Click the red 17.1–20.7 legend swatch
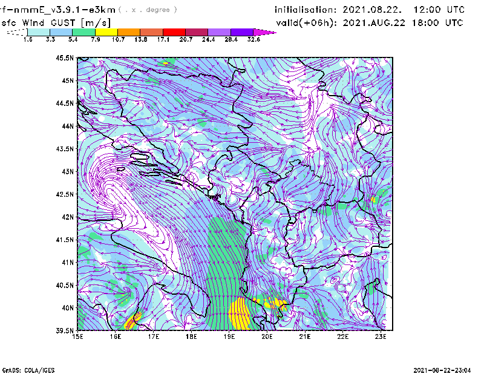Viewport: 484px width, 374px height. click(174, 32)
